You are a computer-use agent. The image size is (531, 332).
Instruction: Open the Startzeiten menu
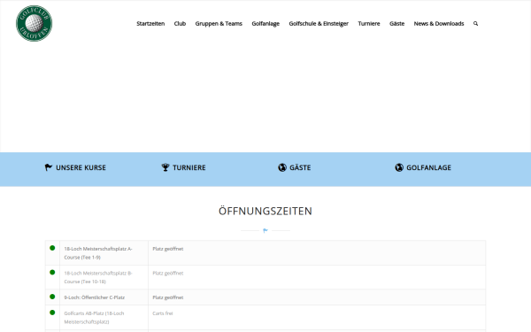tap(150, 23)
